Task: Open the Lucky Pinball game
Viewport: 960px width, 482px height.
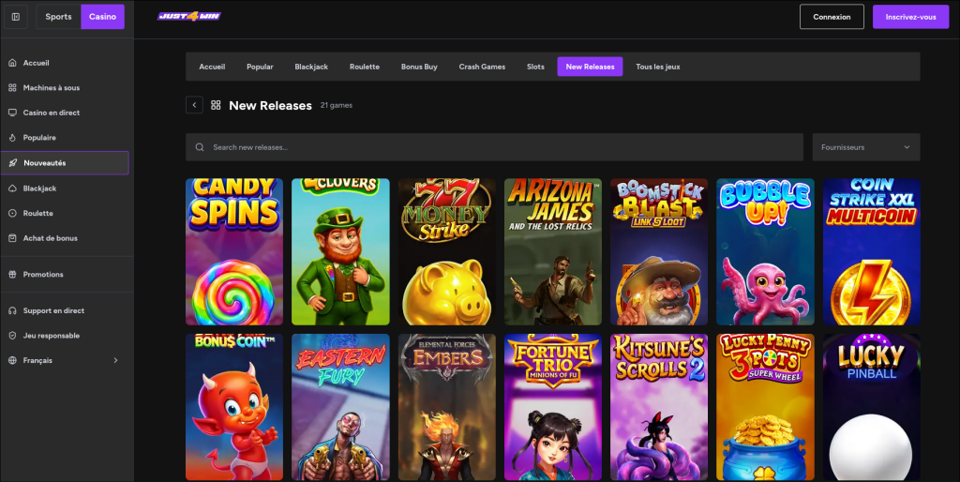Action: coord(871,407)
